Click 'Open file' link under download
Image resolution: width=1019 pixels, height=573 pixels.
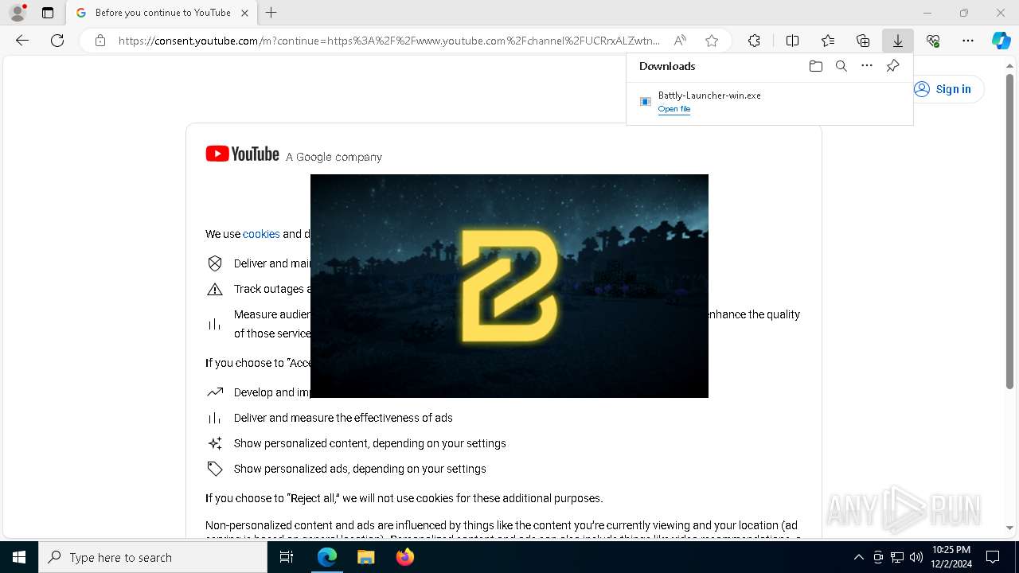click(674, 109)
